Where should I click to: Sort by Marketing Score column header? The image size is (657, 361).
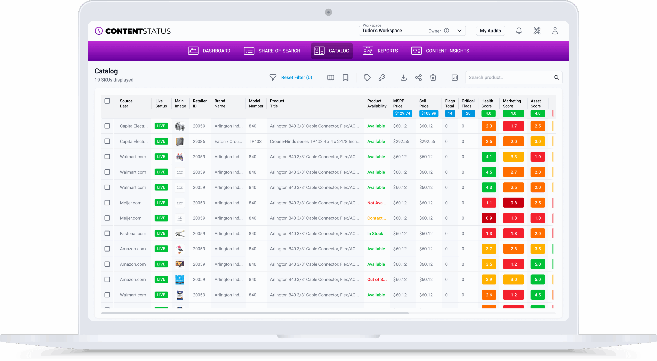pos(512,103)
